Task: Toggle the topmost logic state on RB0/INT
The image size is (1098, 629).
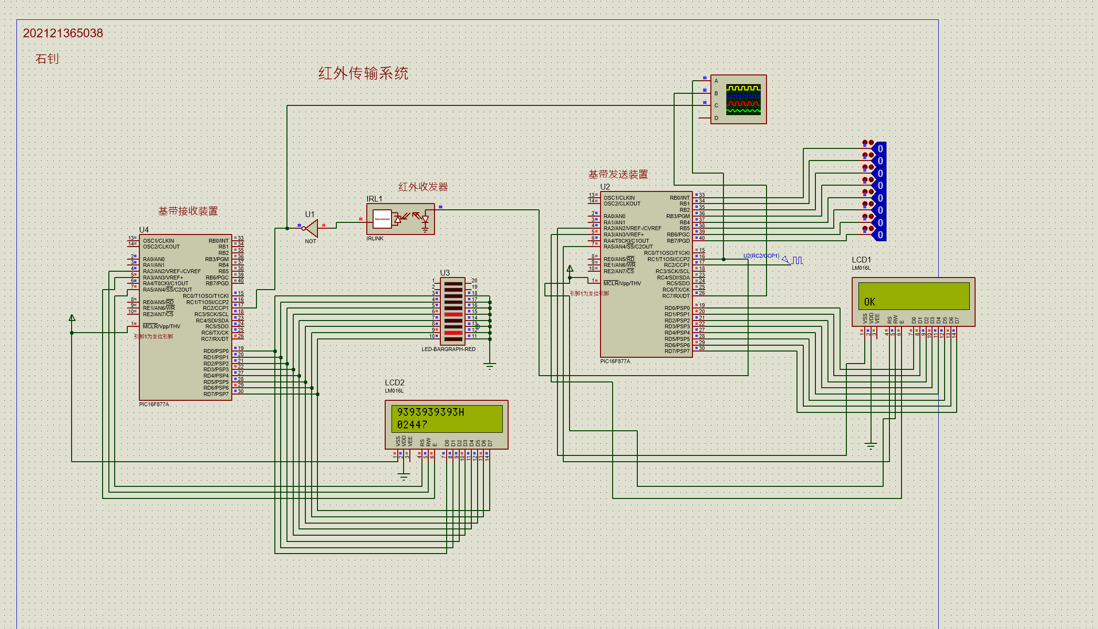Action: click(879, 149)
